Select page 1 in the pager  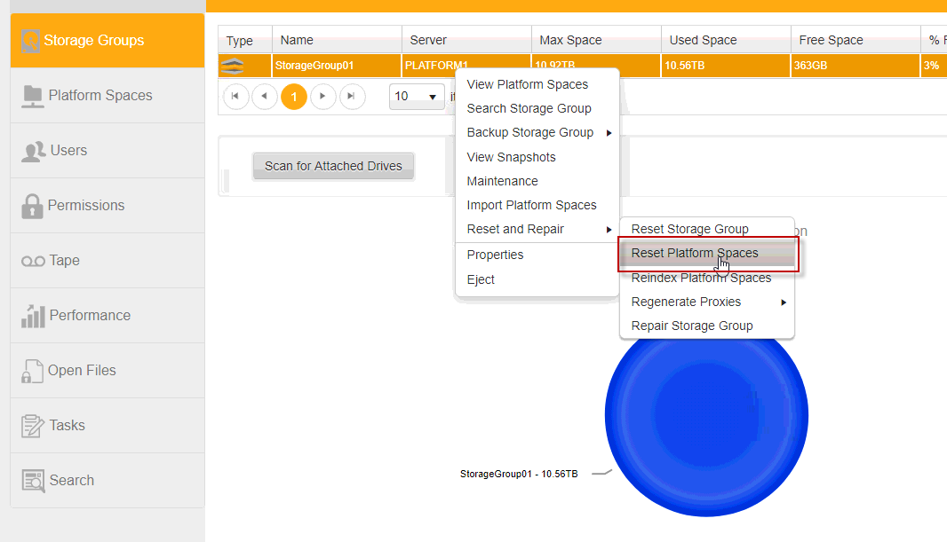[x=294, y=97]
